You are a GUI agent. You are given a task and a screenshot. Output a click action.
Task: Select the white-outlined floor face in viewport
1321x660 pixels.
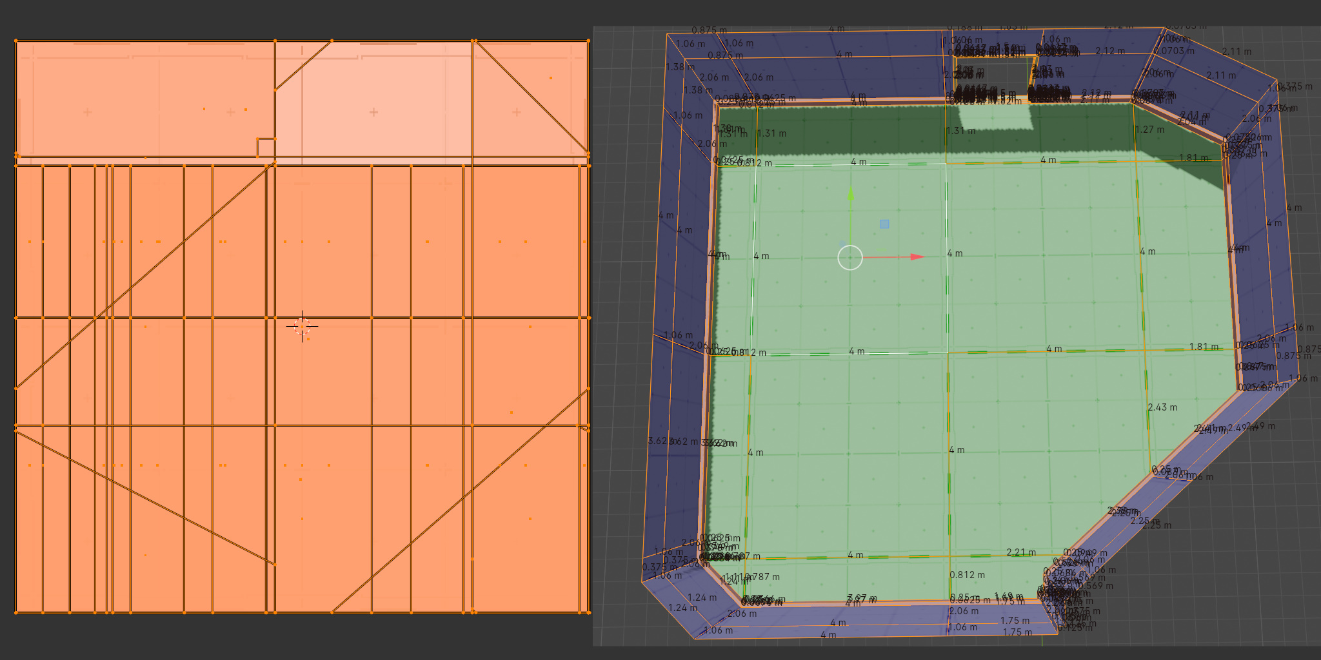849,258
